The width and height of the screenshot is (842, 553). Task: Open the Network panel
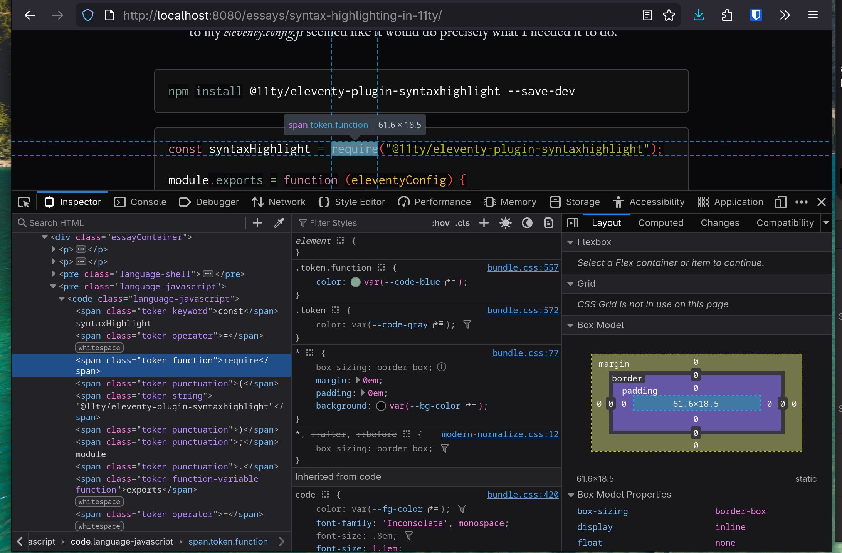coord(278,202)
